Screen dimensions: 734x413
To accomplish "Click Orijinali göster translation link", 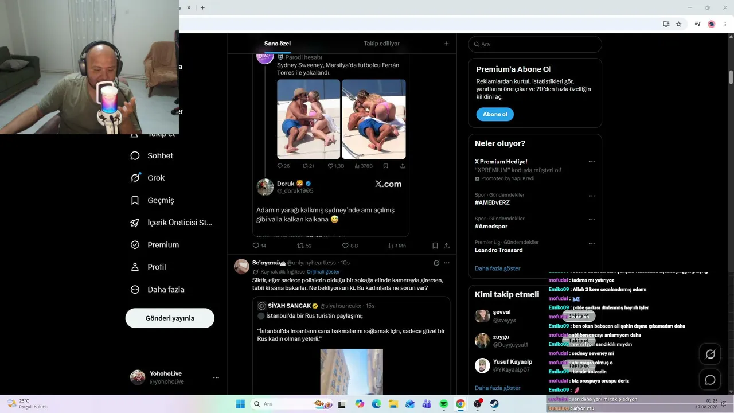I will click(x=323, y=272).
